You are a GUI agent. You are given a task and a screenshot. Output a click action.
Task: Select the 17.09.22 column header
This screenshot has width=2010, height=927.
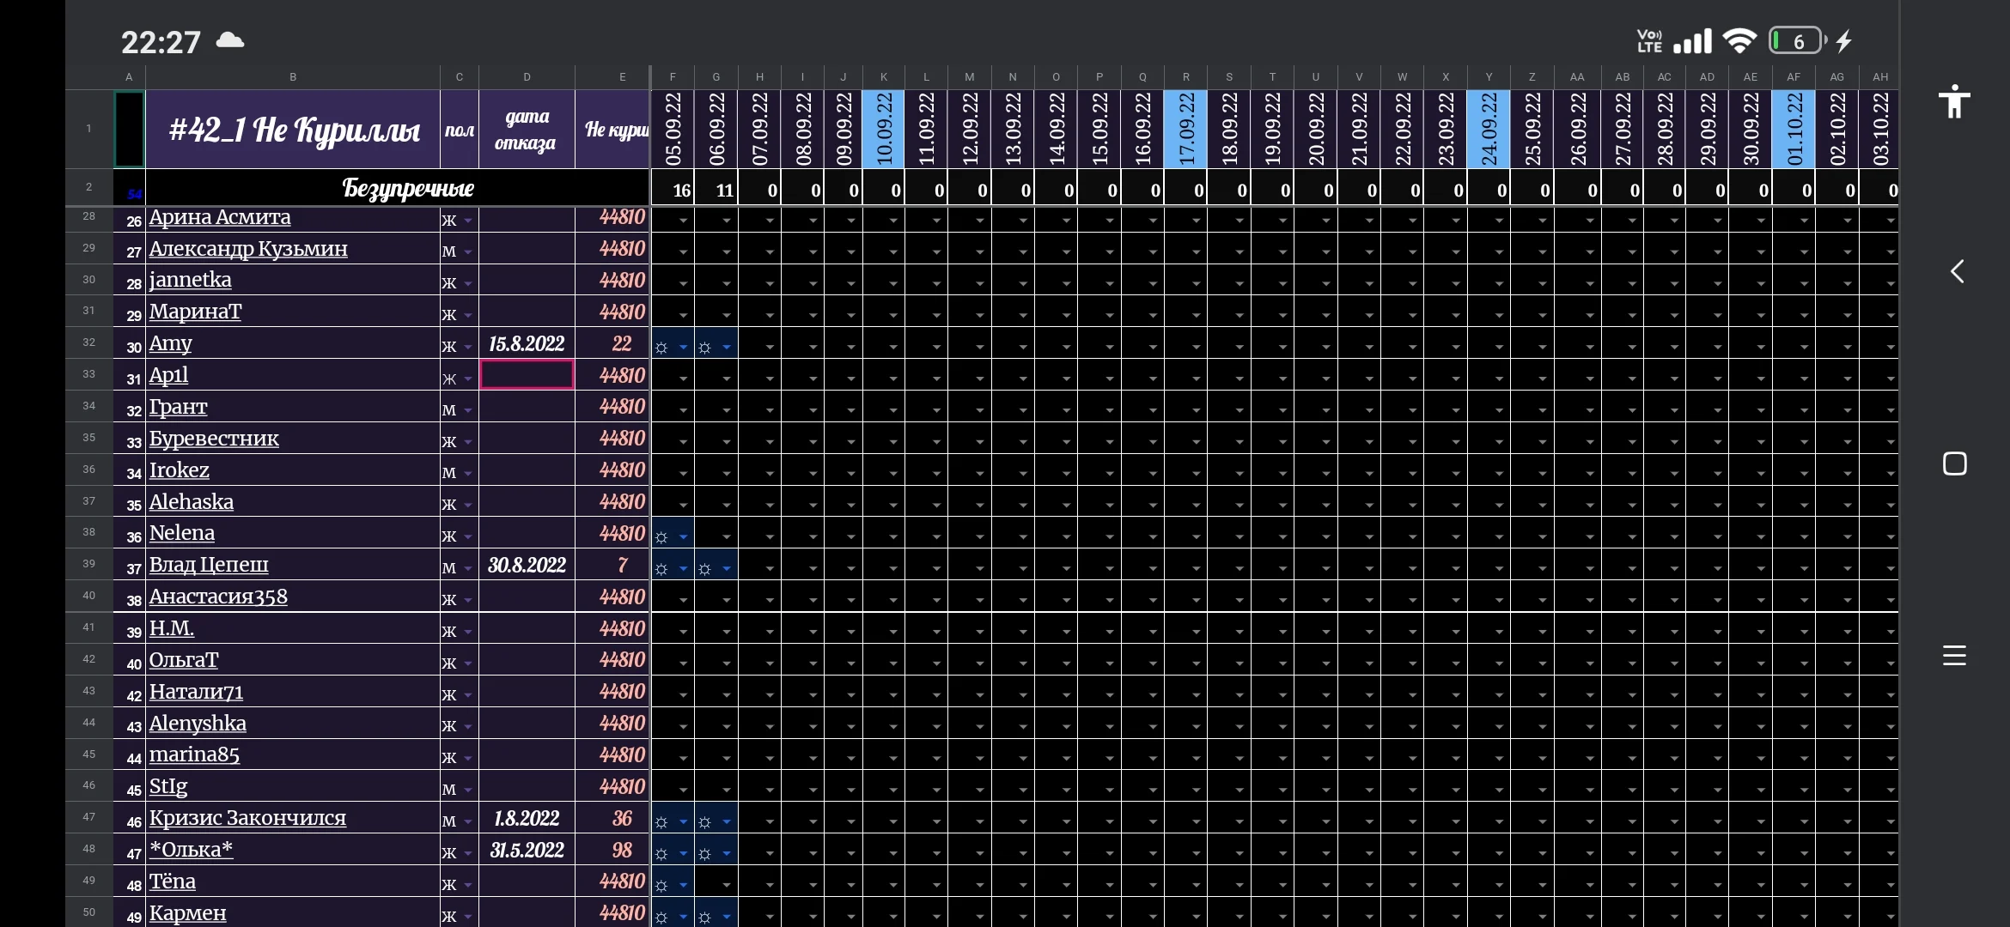click(1186, 129)
